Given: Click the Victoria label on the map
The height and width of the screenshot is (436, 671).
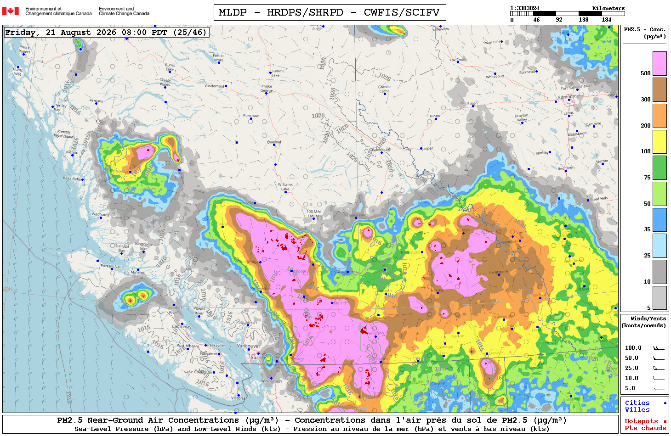Looking at the screenshot, I should 239,398.
